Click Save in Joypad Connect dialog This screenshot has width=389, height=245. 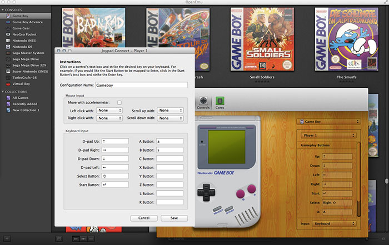(174, 218)
